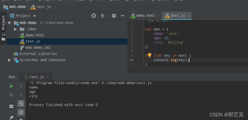Viewport: 248px width, 120px height.
Task: Click the Run: panel label
Action: (13, 77)
